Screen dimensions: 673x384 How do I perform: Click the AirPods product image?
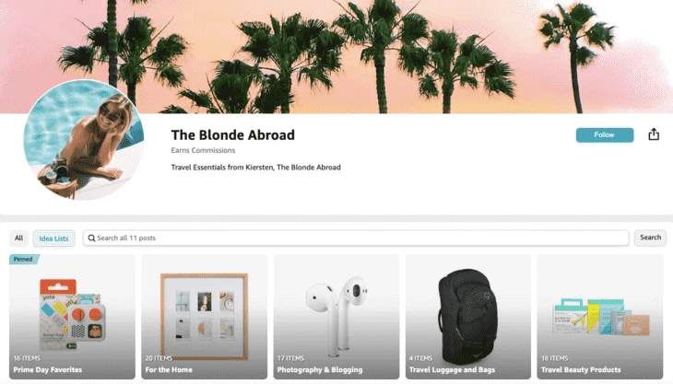(336, 315)
